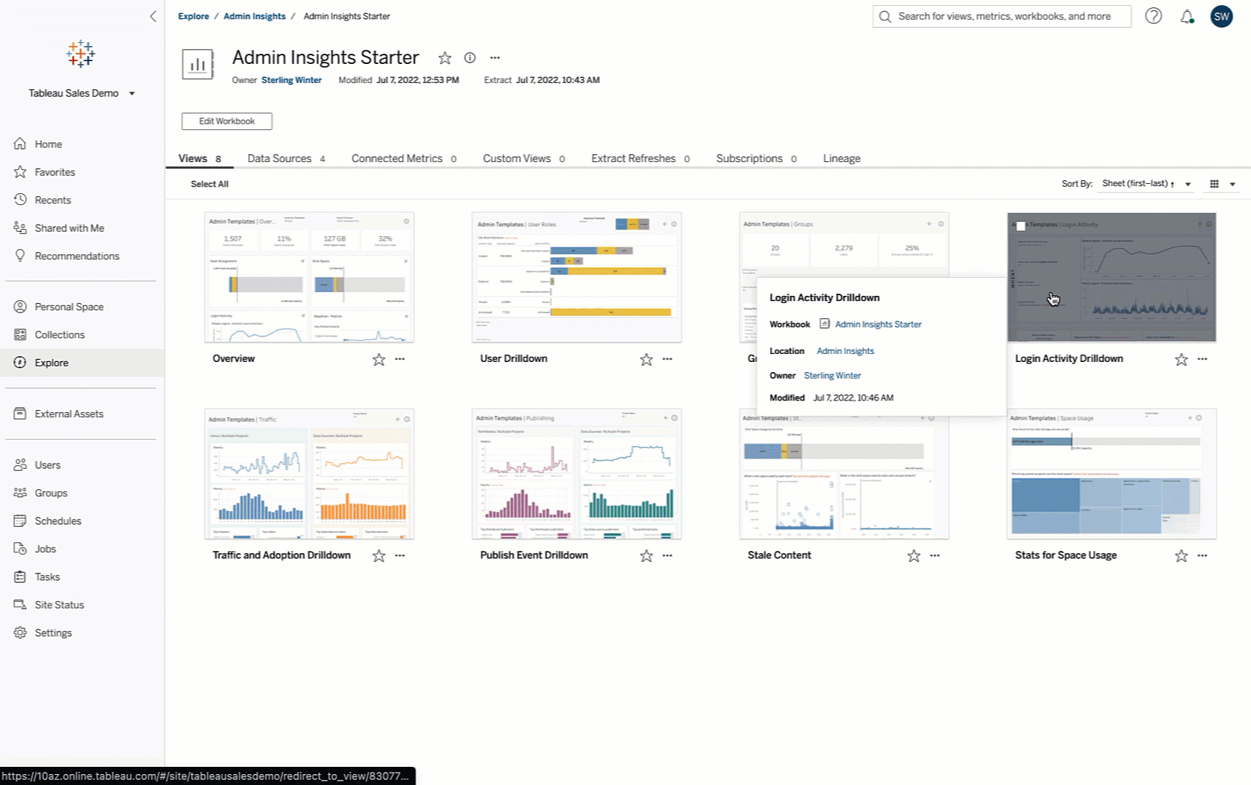This screenshot has width=1251, height=785.
Task: Open more actions for Stats for Space Usage
Action: pos(1202,555)
